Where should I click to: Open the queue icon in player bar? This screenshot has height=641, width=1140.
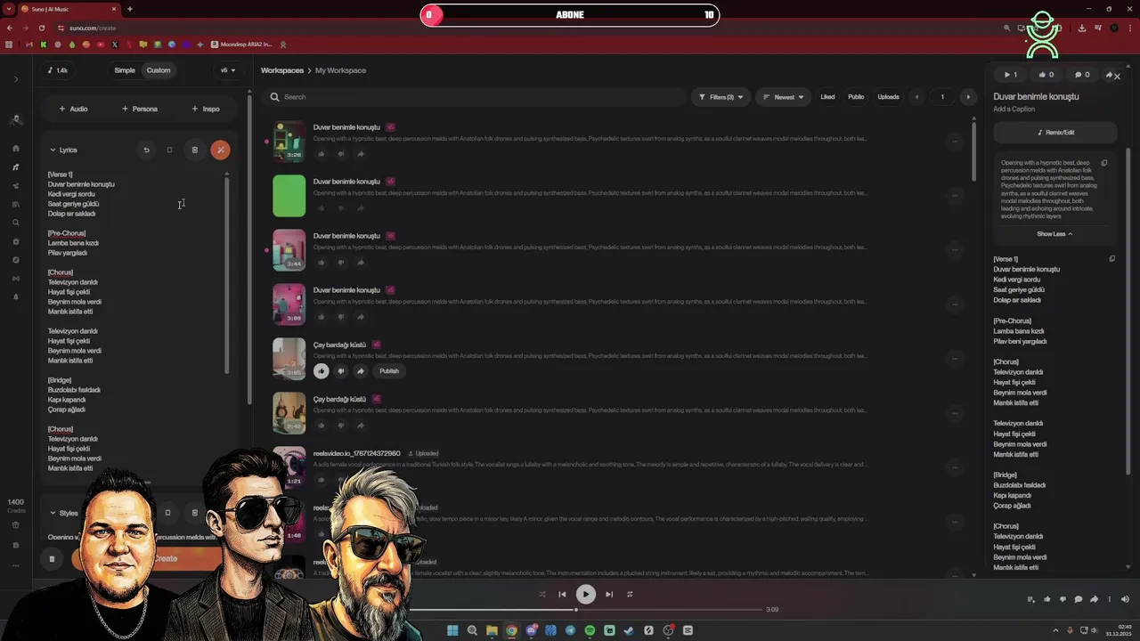[1031, 599]
